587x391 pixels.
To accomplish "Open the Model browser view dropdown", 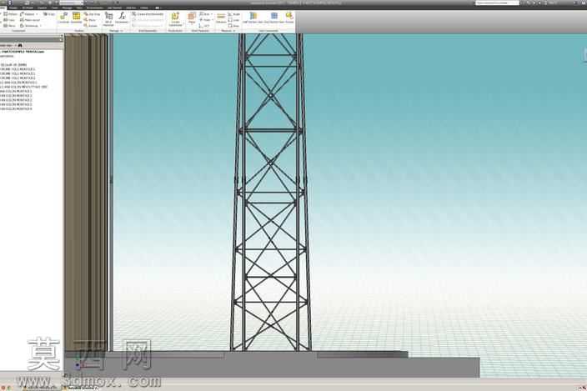I will coord(16,45).
